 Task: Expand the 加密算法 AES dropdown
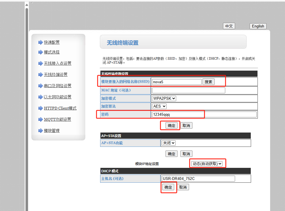click(x=159, y=106)
